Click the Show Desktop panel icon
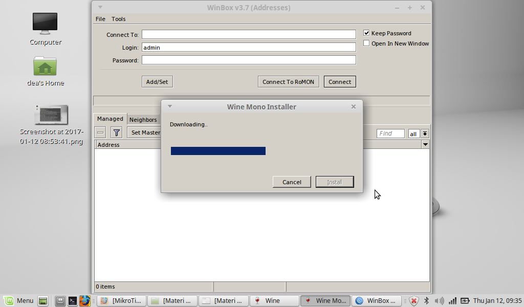 point(43,301)
